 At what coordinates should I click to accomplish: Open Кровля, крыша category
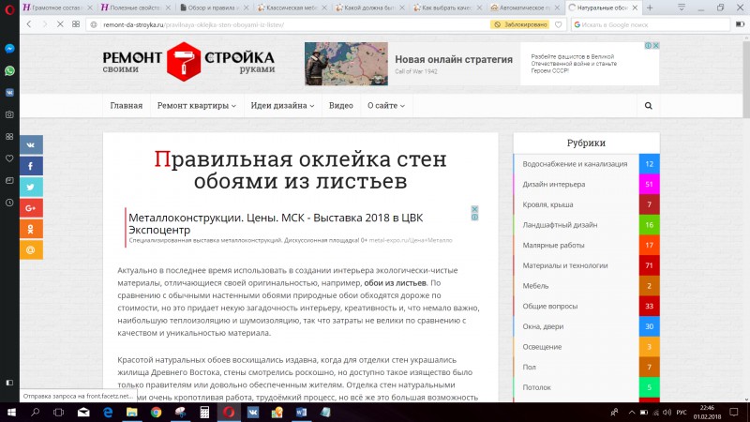[547, 204]
